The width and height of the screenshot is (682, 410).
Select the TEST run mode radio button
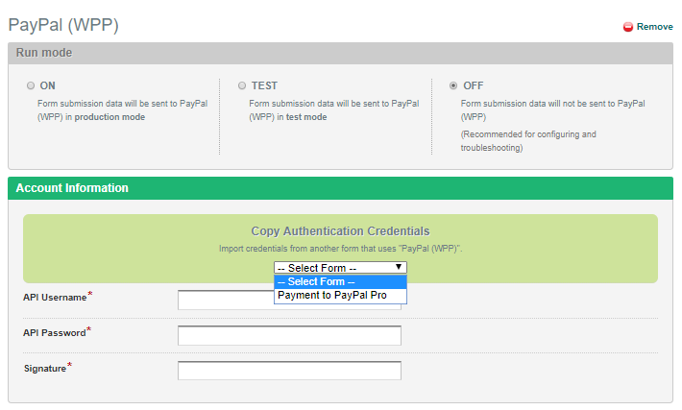(243, 85)
